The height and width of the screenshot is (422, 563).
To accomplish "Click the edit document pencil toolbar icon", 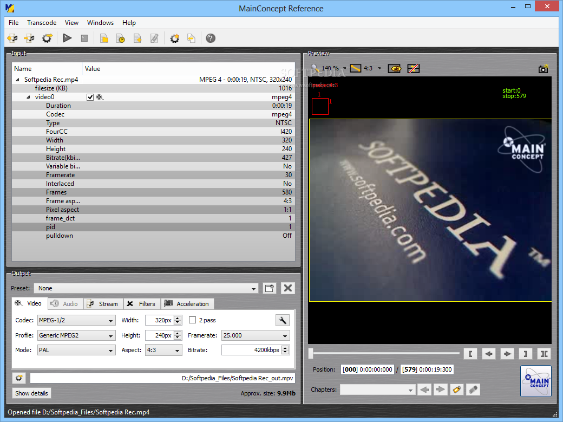I will pyautogui.click(x=154, y=38).
